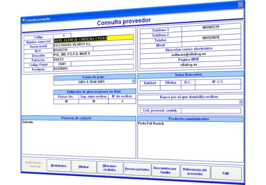The image size is (266, 185).
Task: Click the Telefax number field
Action: [211, 38]
